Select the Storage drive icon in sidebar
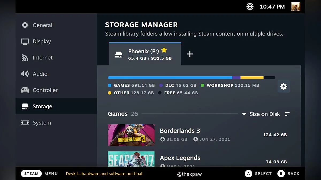Screen dimensions: 321x180 (x=25, y=106)
